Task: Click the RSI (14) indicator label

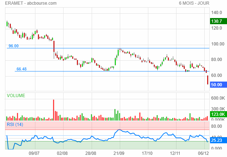Action: [15, 125]
